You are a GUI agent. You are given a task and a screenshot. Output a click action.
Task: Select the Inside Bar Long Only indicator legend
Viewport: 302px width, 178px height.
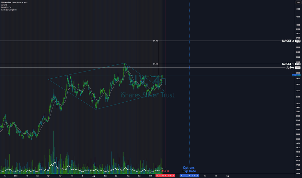9,10
